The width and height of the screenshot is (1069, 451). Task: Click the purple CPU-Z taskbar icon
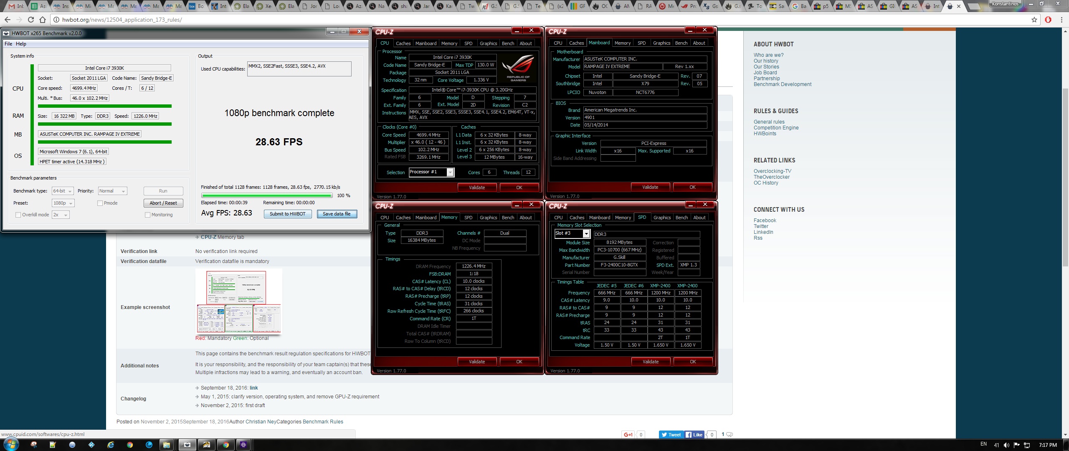[x=243, y=445]
